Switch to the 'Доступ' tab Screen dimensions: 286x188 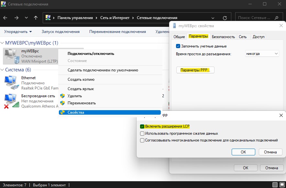(x=258, y=37)
